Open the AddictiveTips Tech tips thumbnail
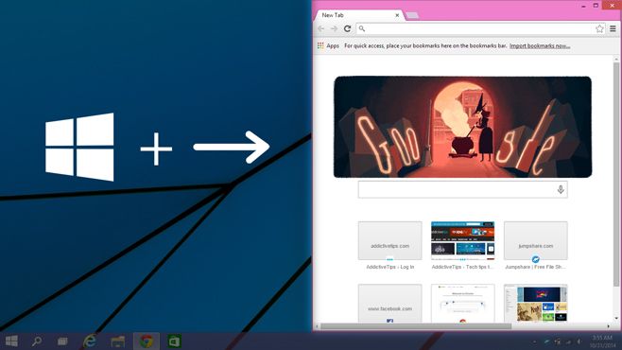The height and width of the screenshot is (350, 622). tap(462, 241)
